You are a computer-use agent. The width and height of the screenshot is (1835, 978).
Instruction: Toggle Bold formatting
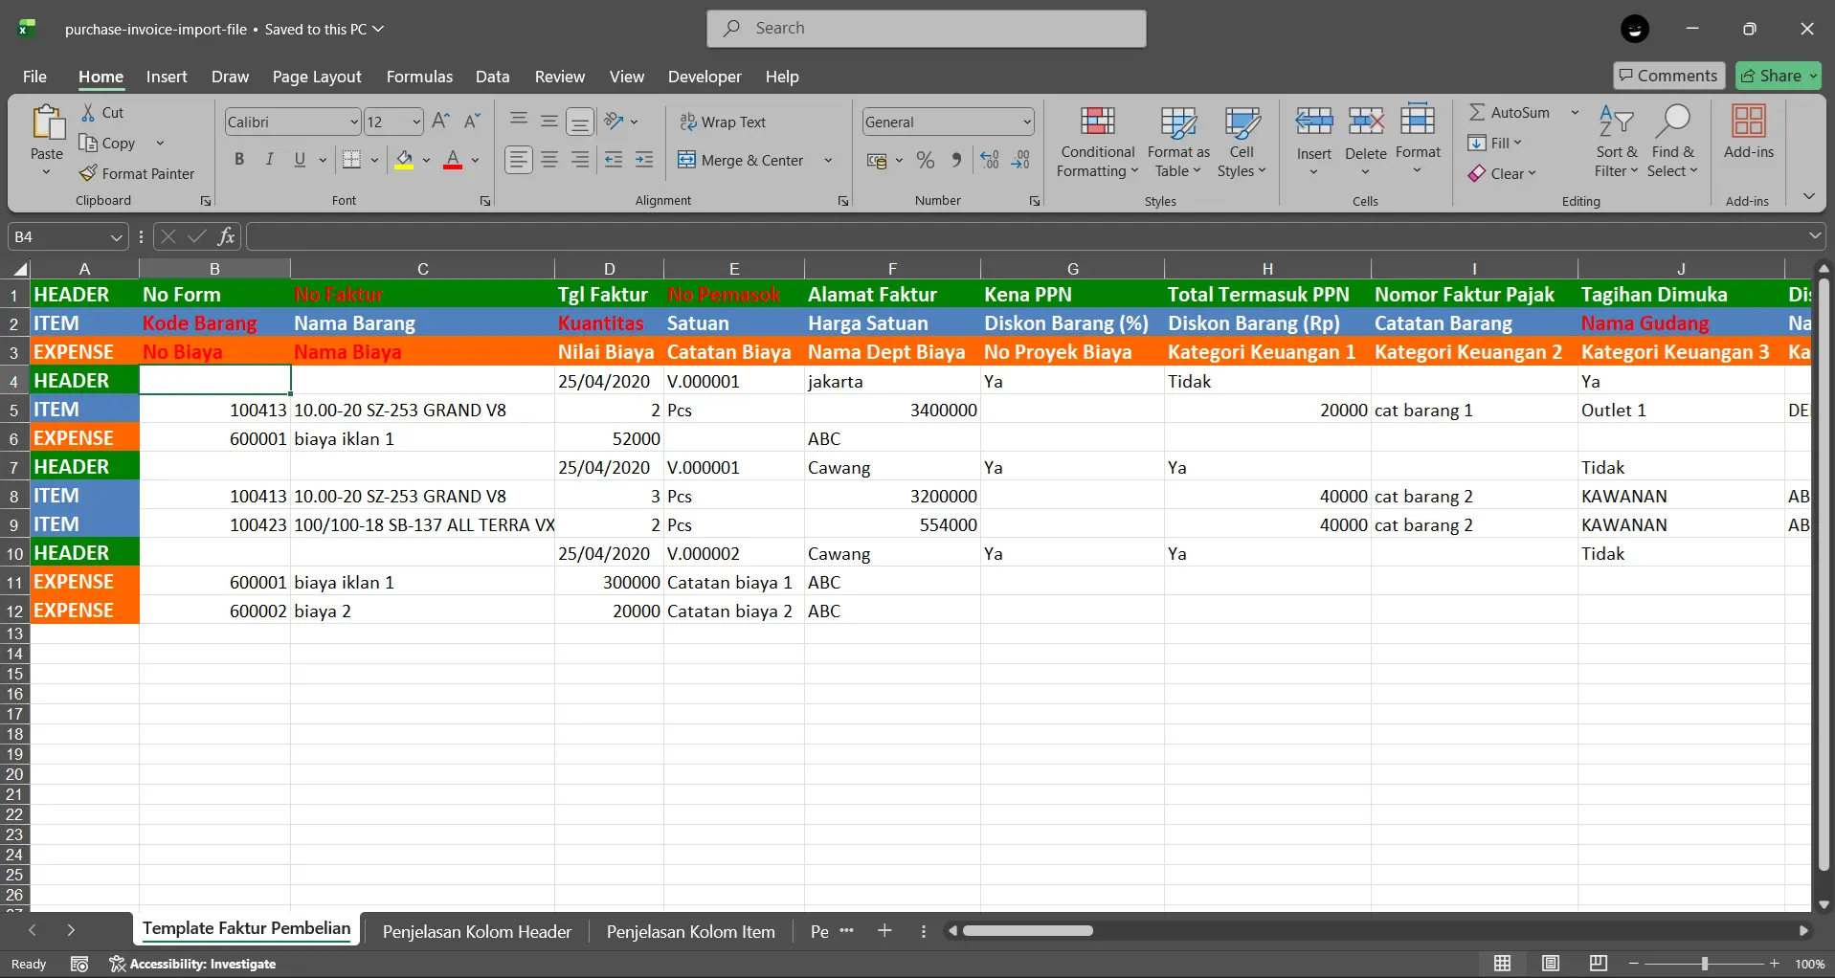pos(239,160)
